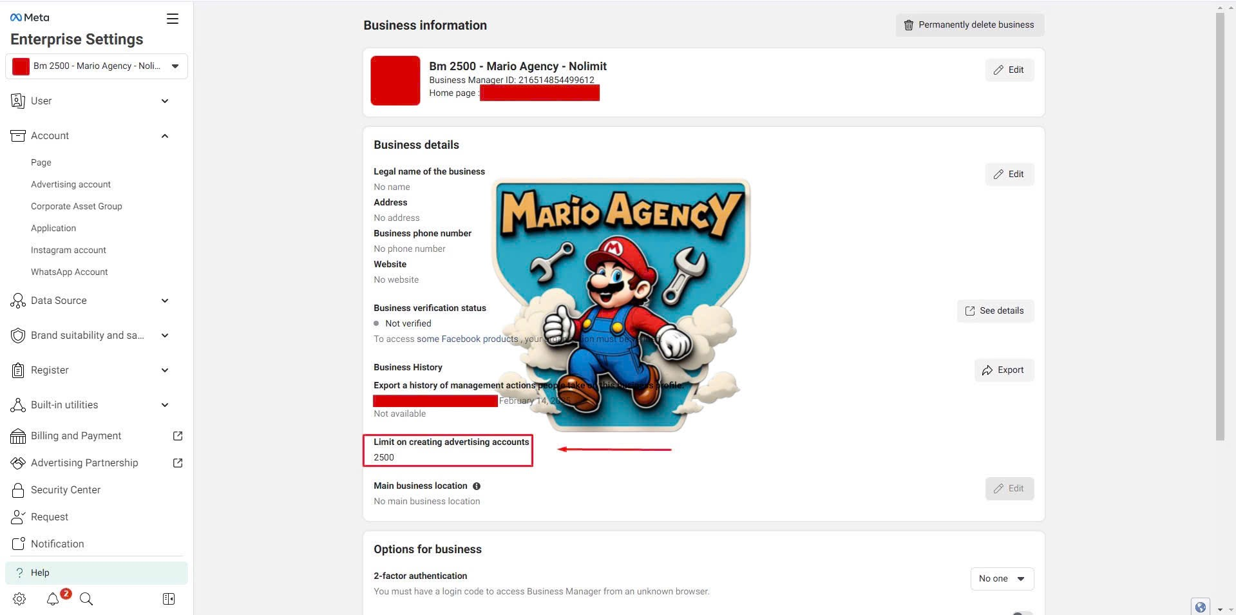The width and height of the screenshot is (1236, 615).
Task: Click the Business Manager ID text
Action: 511,80
